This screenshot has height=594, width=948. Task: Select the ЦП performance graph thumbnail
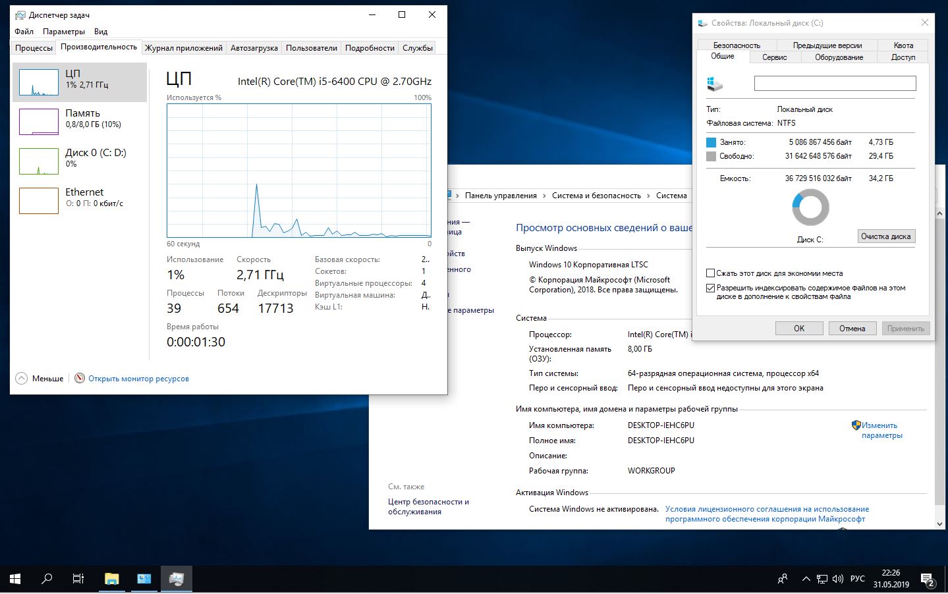[x=39, y=82]
